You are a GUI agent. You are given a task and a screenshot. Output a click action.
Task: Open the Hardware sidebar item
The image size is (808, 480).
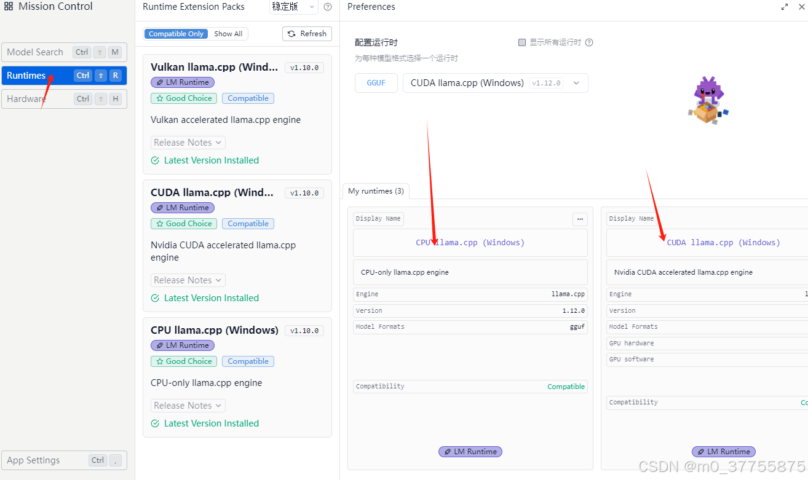point(64,99)
